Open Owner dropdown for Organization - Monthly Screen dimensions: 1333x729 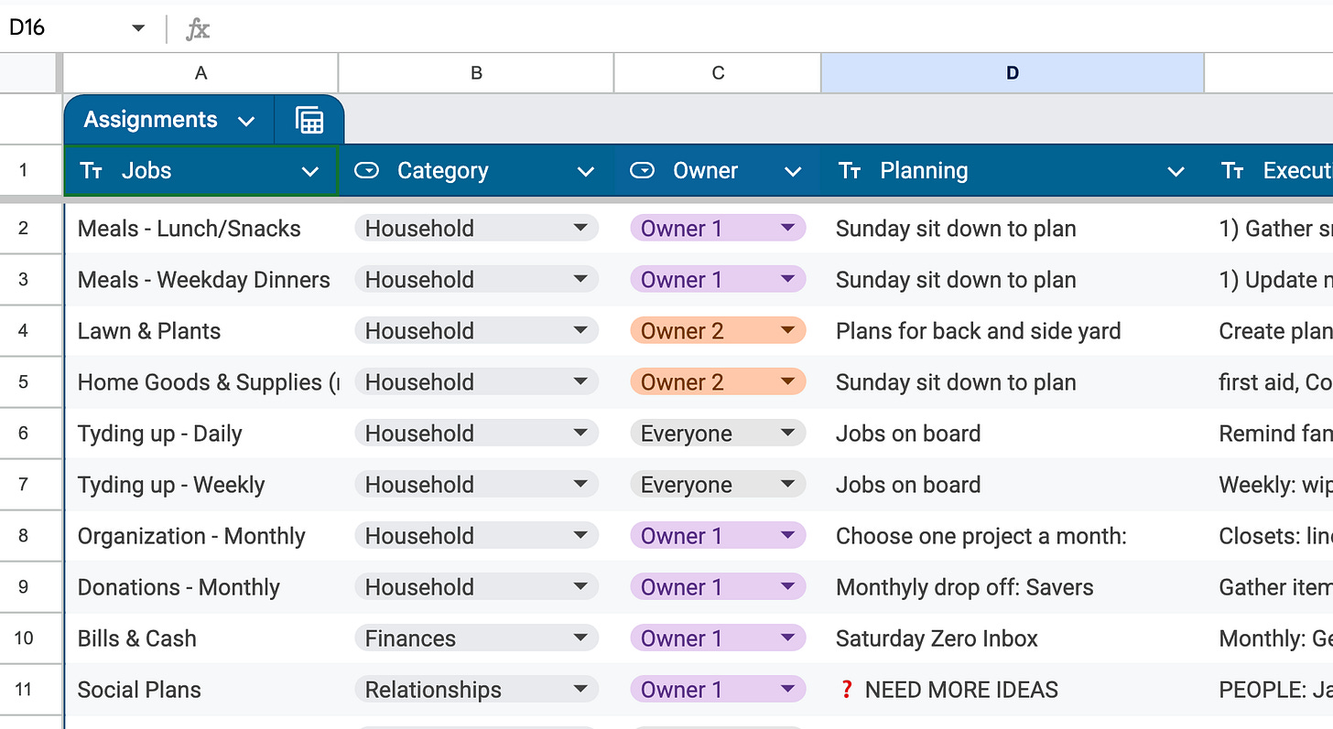pyautogui.click(x=787, y=535)
